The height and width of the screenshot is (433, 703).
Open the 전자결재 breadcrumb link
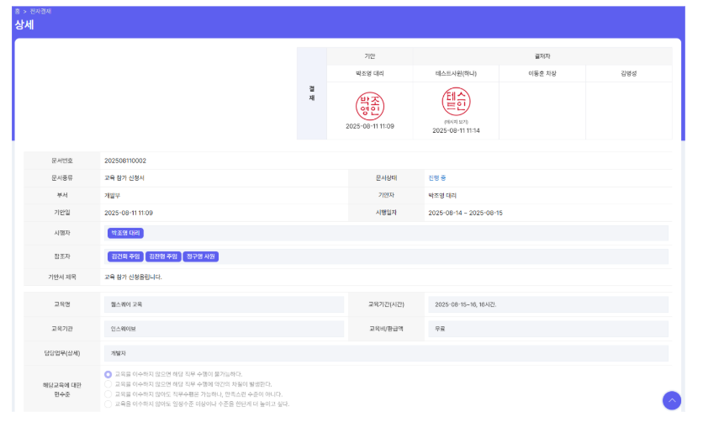[40, 11]
